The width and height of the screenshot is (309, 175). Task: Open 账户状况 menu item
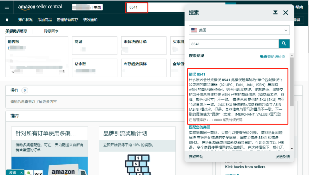point(25,20)
